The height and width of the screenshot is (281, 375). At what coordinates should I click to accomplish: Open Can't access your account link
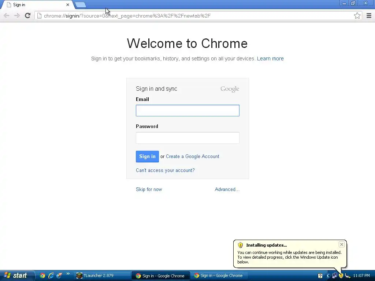[x=165, y=171]
